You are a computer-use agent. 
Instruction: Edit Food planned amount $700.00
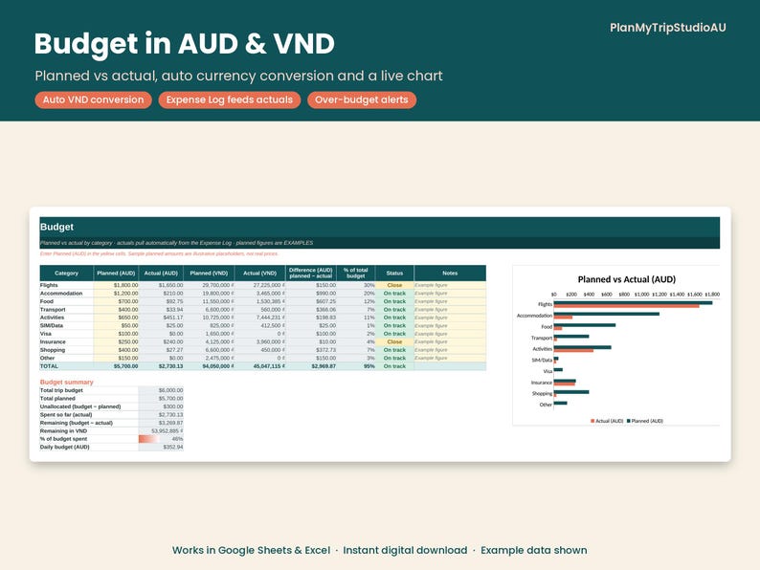(116, 301)
